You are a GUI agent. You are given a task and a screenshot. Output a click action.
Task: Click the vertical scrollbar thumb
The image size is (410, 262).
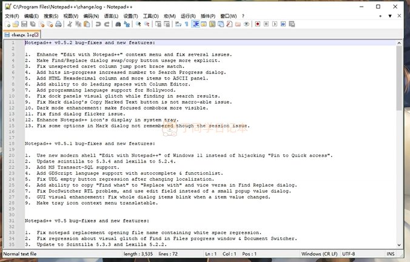(399, 78)
